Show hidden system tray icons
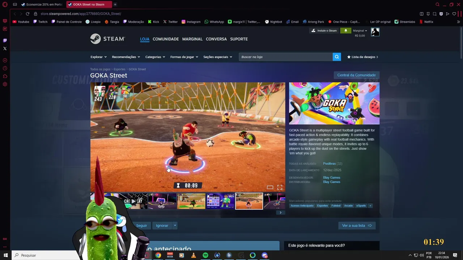Screen dimensions: 463x260 pos(410,255)
